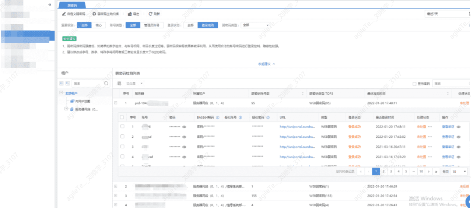This screenshot has height=213, width=471.
Task: Export the list with 导出
Action: tap(133, 14)
